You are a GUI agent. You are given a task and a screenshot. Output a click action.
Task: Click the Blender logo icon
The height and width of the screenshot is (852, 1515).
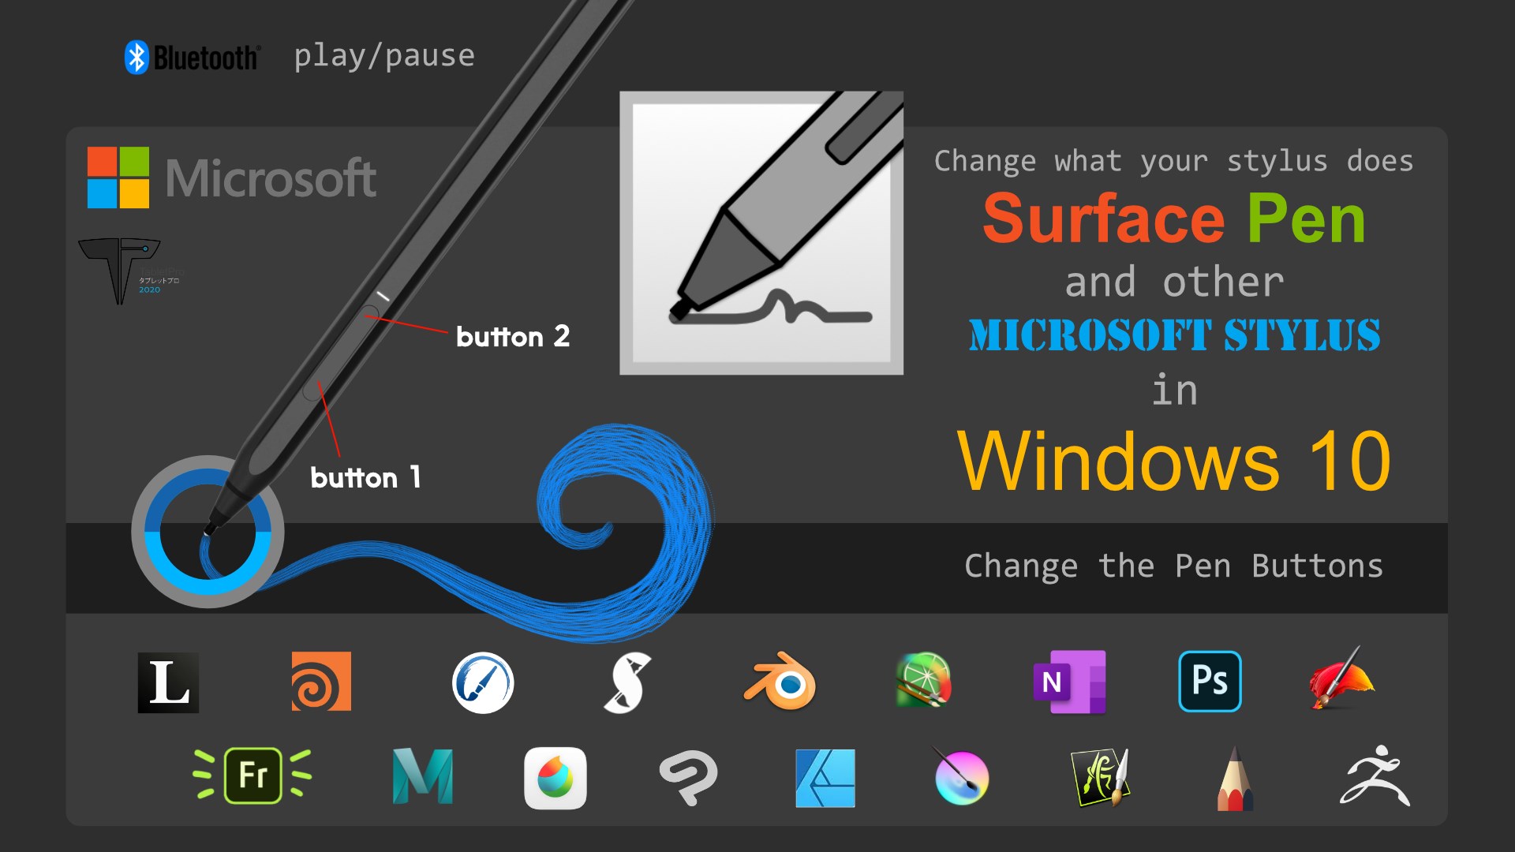pyautogui.click(x=780, y=682)
